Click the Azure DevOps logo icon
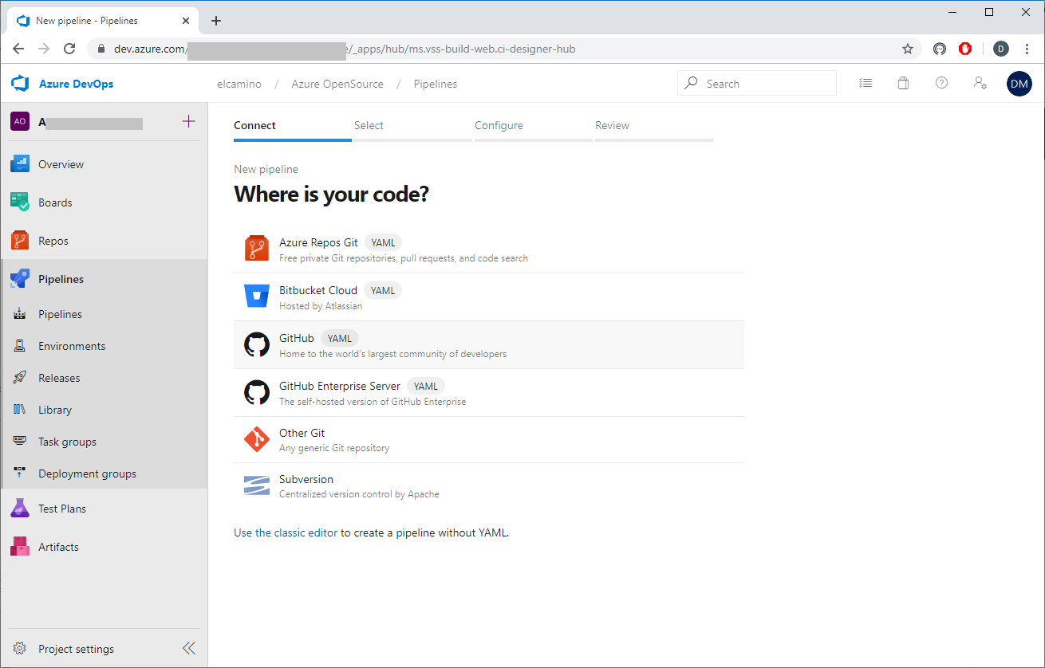 pyautogui.click(x=20, y=84)
